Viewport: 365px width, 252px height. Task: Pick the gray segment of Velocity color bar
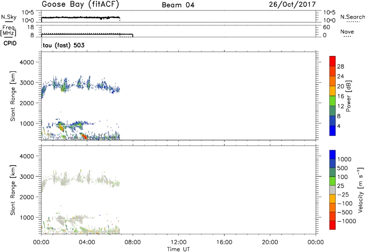333,190
